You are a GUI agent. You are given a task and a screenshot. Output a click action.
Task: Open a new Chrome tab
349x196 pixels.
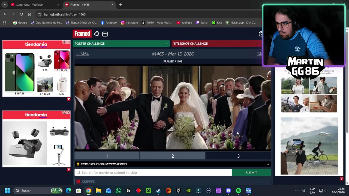coord(120,5)
